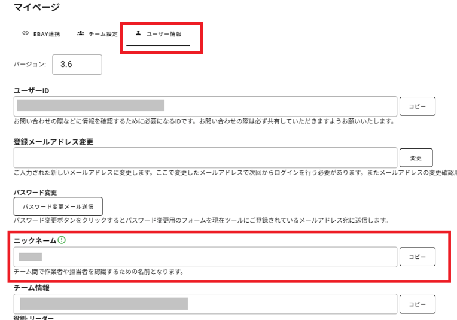Send the password change email with パスワード変更メール送信
The width and height of the screenshot is (457, 320).
(58, 206)
